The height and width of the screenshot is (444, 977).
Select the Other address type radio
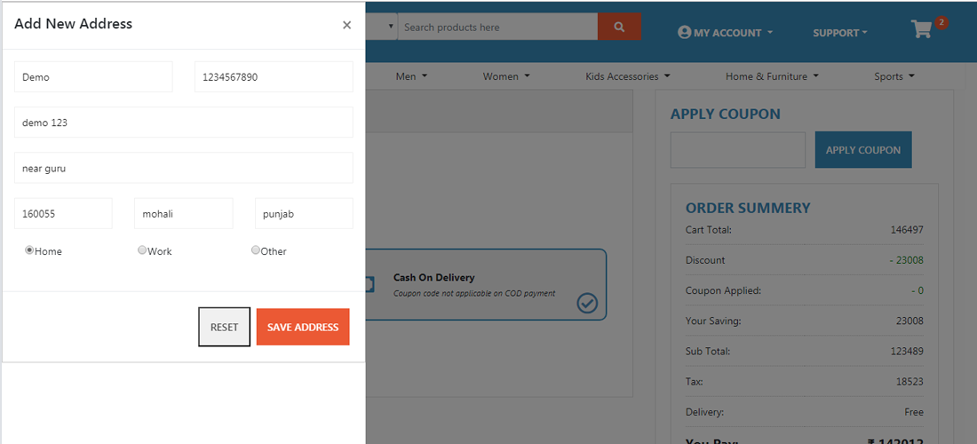(256, 250)
